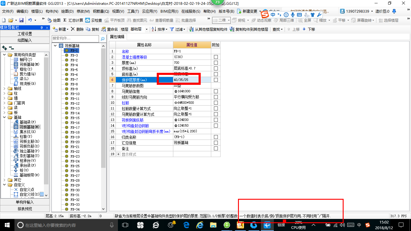The height and width of the screenshot is (231, 411).
Task: Open the 钢筋量(Q) menu
Action: [101, 11]
